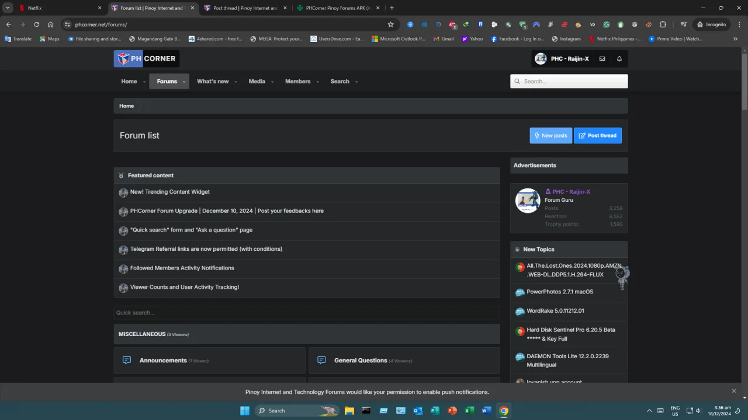Click the Advertisements panel profile avatar

528,201
